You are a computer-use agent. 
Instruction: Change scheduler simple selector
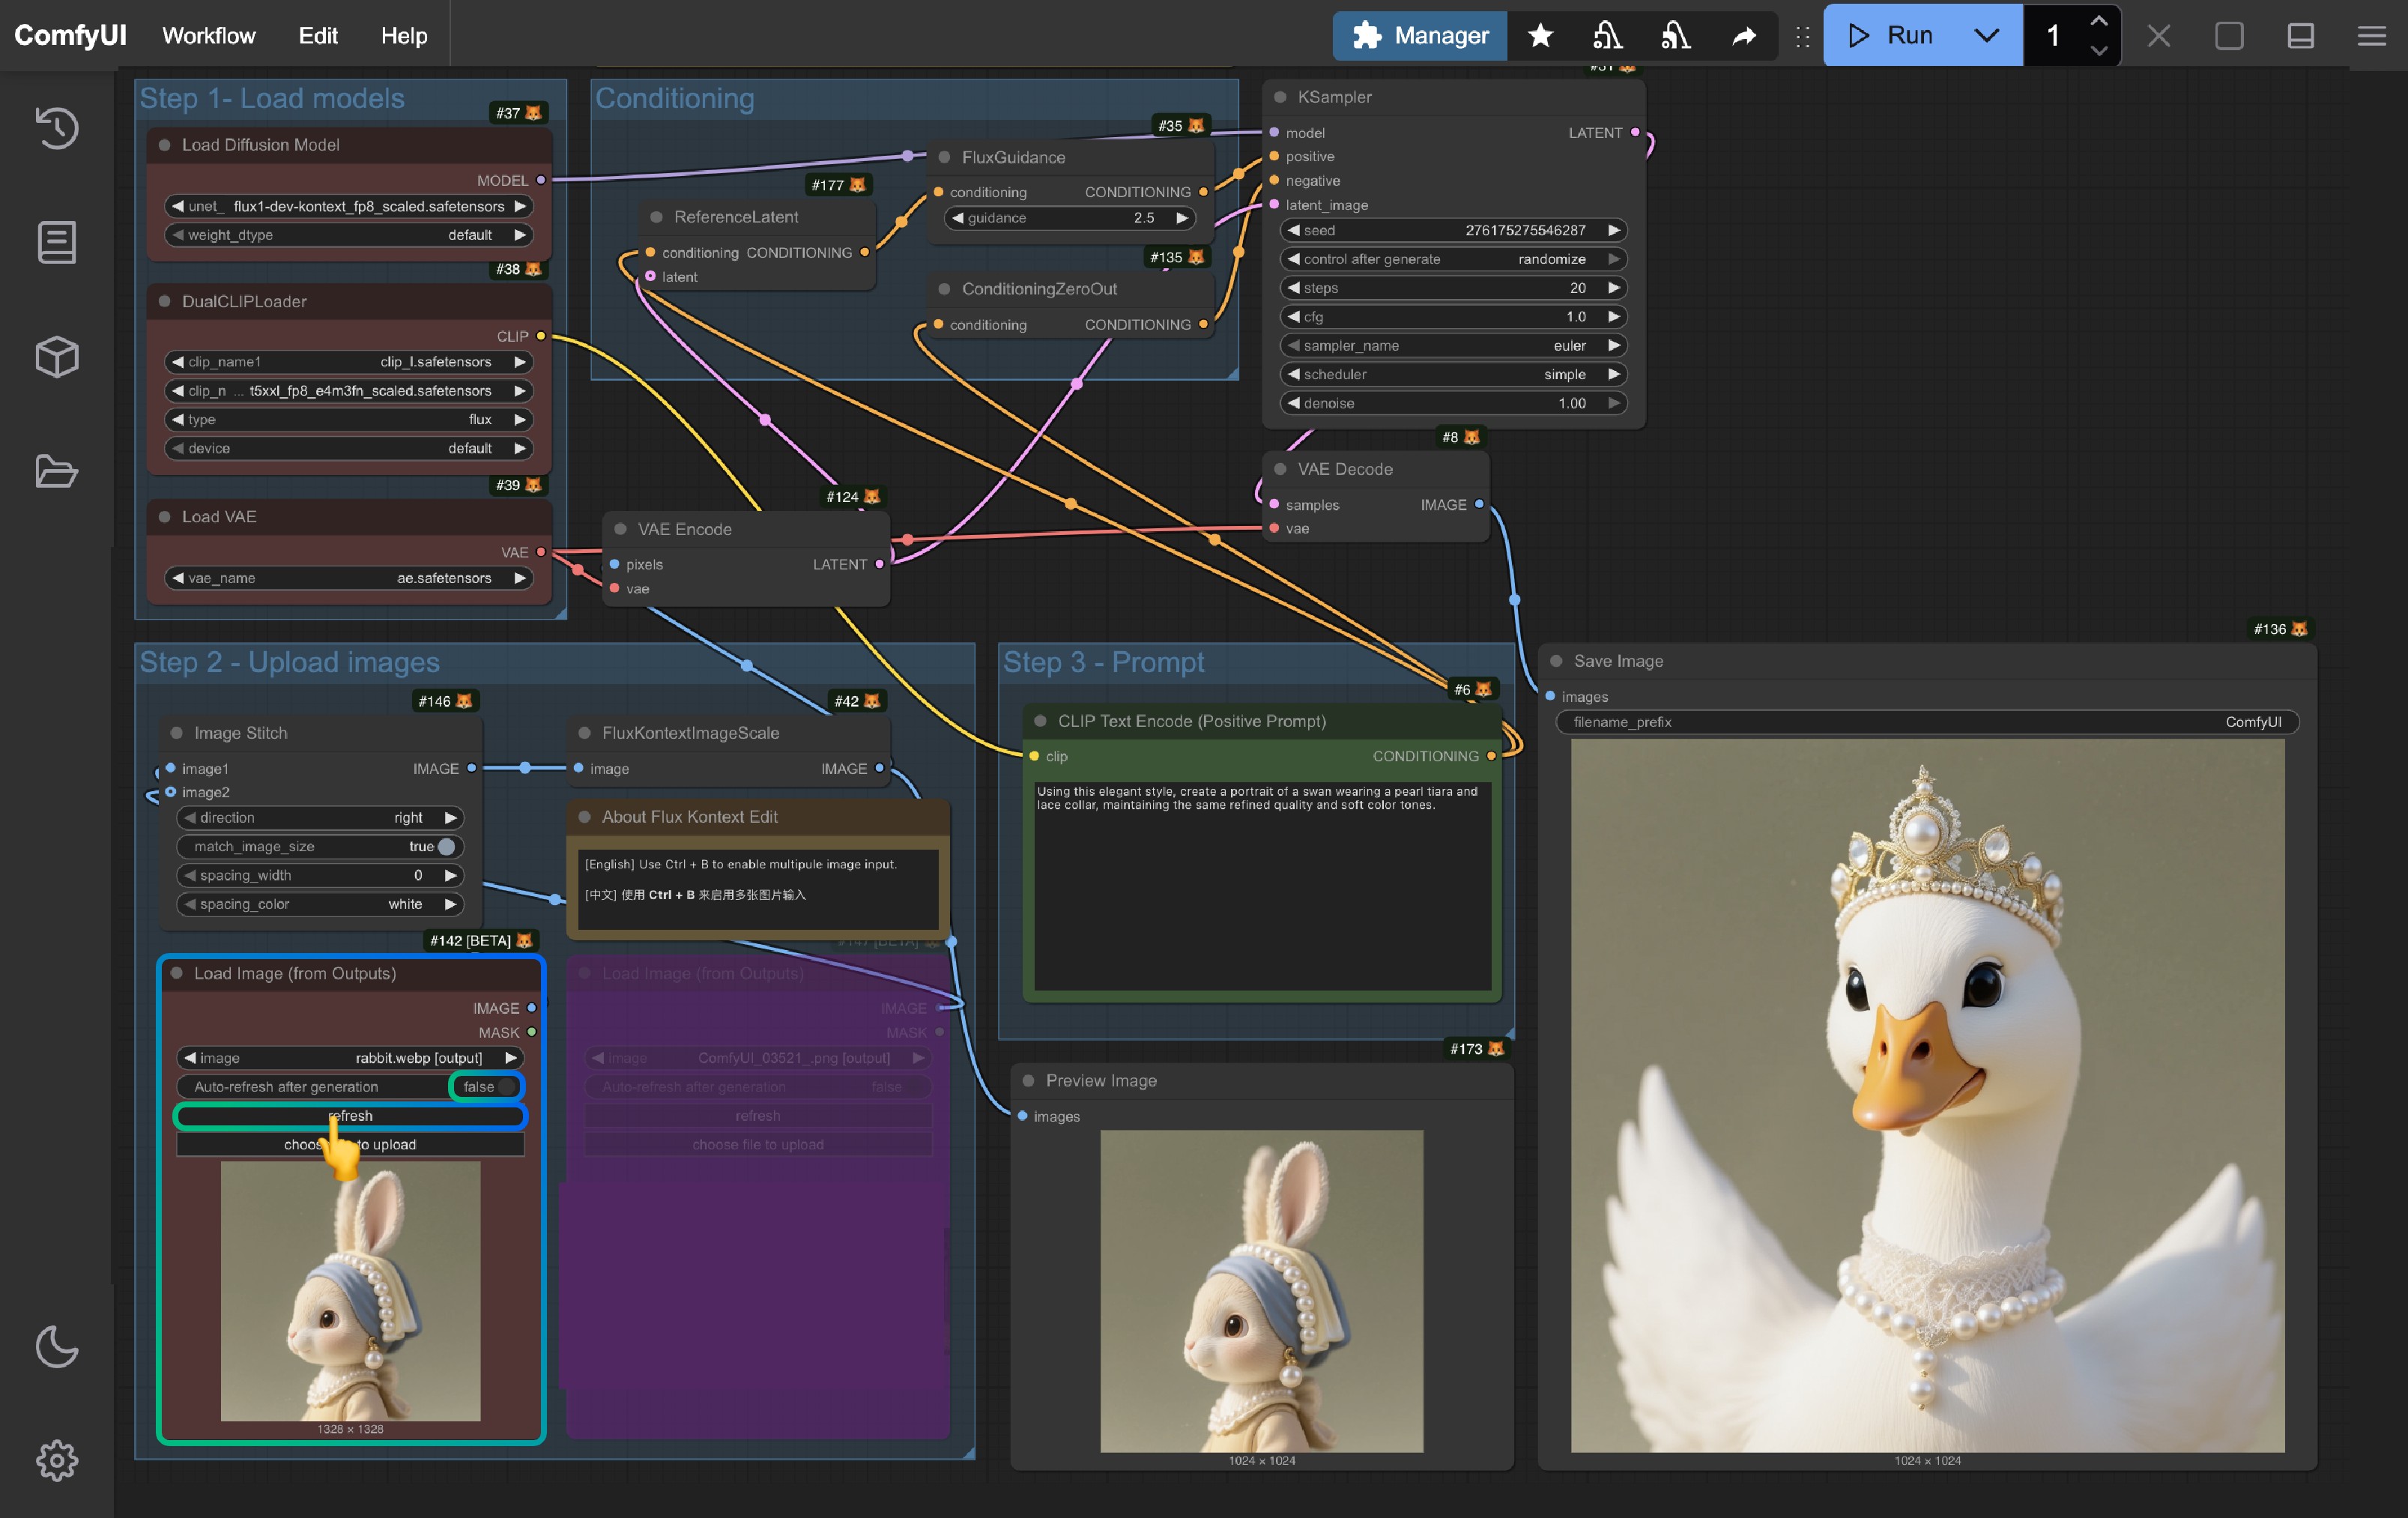[x=1454, y=374]
